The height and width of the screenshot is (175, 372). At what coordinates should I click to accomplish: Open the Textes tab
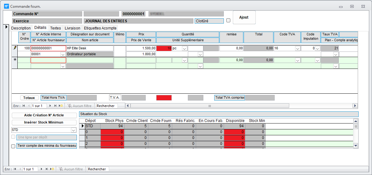click(x=56, y=28)
